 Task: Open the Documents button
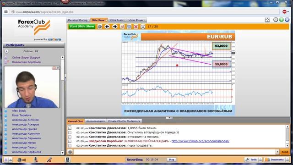(275, 159)
